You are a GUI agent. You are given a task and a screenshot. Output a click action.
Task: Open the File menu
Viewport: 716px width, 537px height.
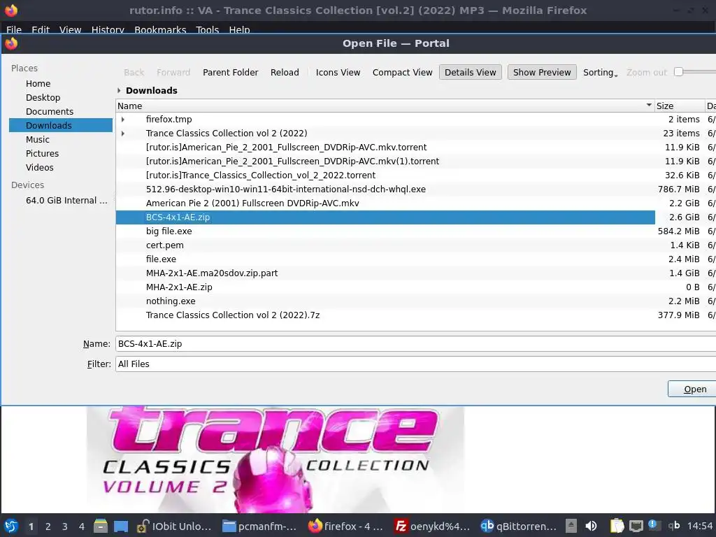(x=14, y=29)
